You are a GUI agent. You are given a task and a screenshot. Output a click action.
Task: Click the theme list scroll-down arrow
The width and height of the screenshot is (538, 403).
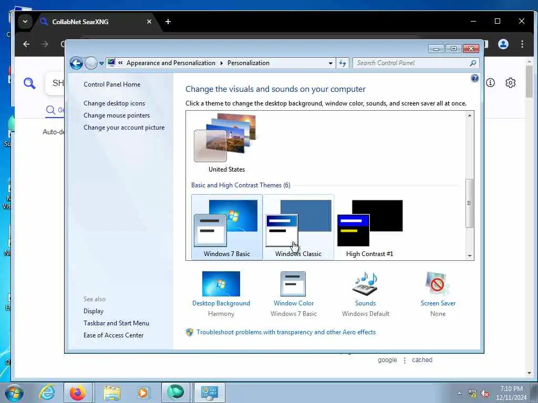469,256
